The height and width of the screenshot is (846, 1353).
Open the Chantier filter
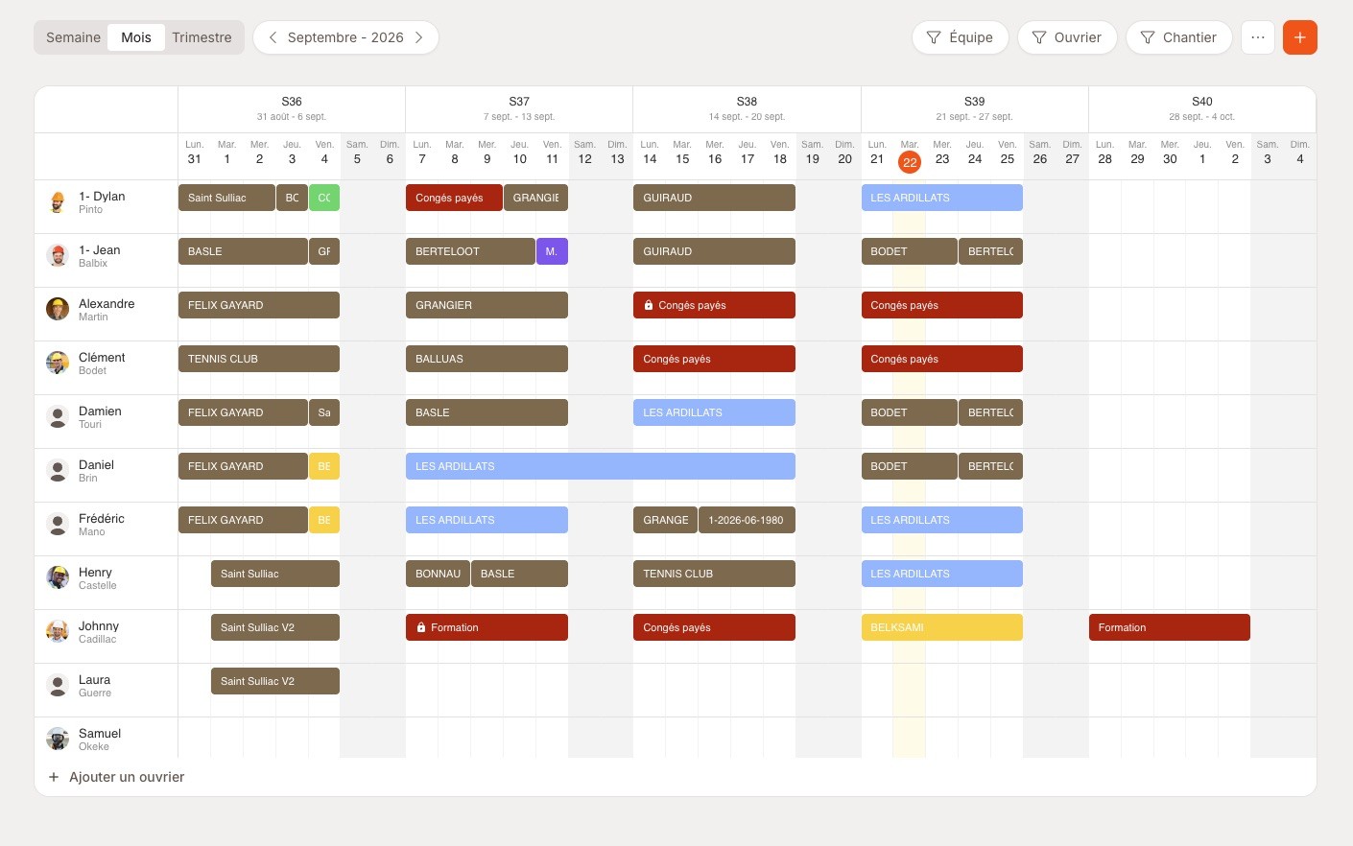(1178, 37)
